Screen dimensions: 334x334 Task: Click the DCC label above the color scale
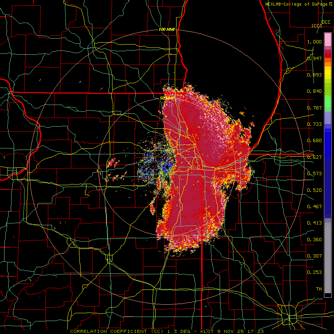(x=326, y=22)
